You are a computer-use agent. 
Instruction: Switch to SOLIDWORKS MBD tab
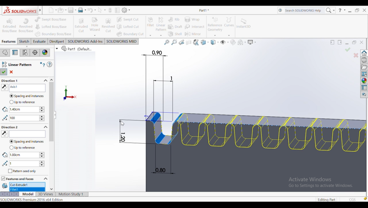[121, 42]
